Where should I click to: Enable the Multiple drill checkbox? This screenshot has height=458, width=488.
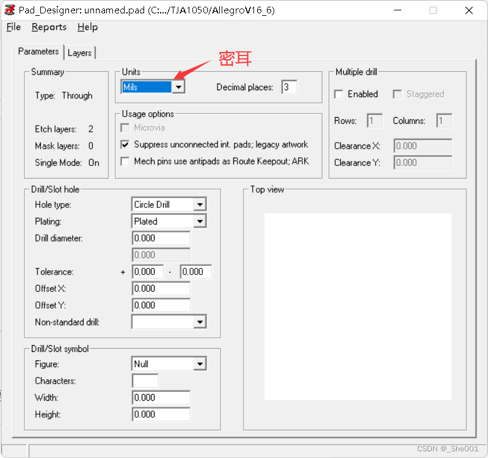tap(339, 95)
